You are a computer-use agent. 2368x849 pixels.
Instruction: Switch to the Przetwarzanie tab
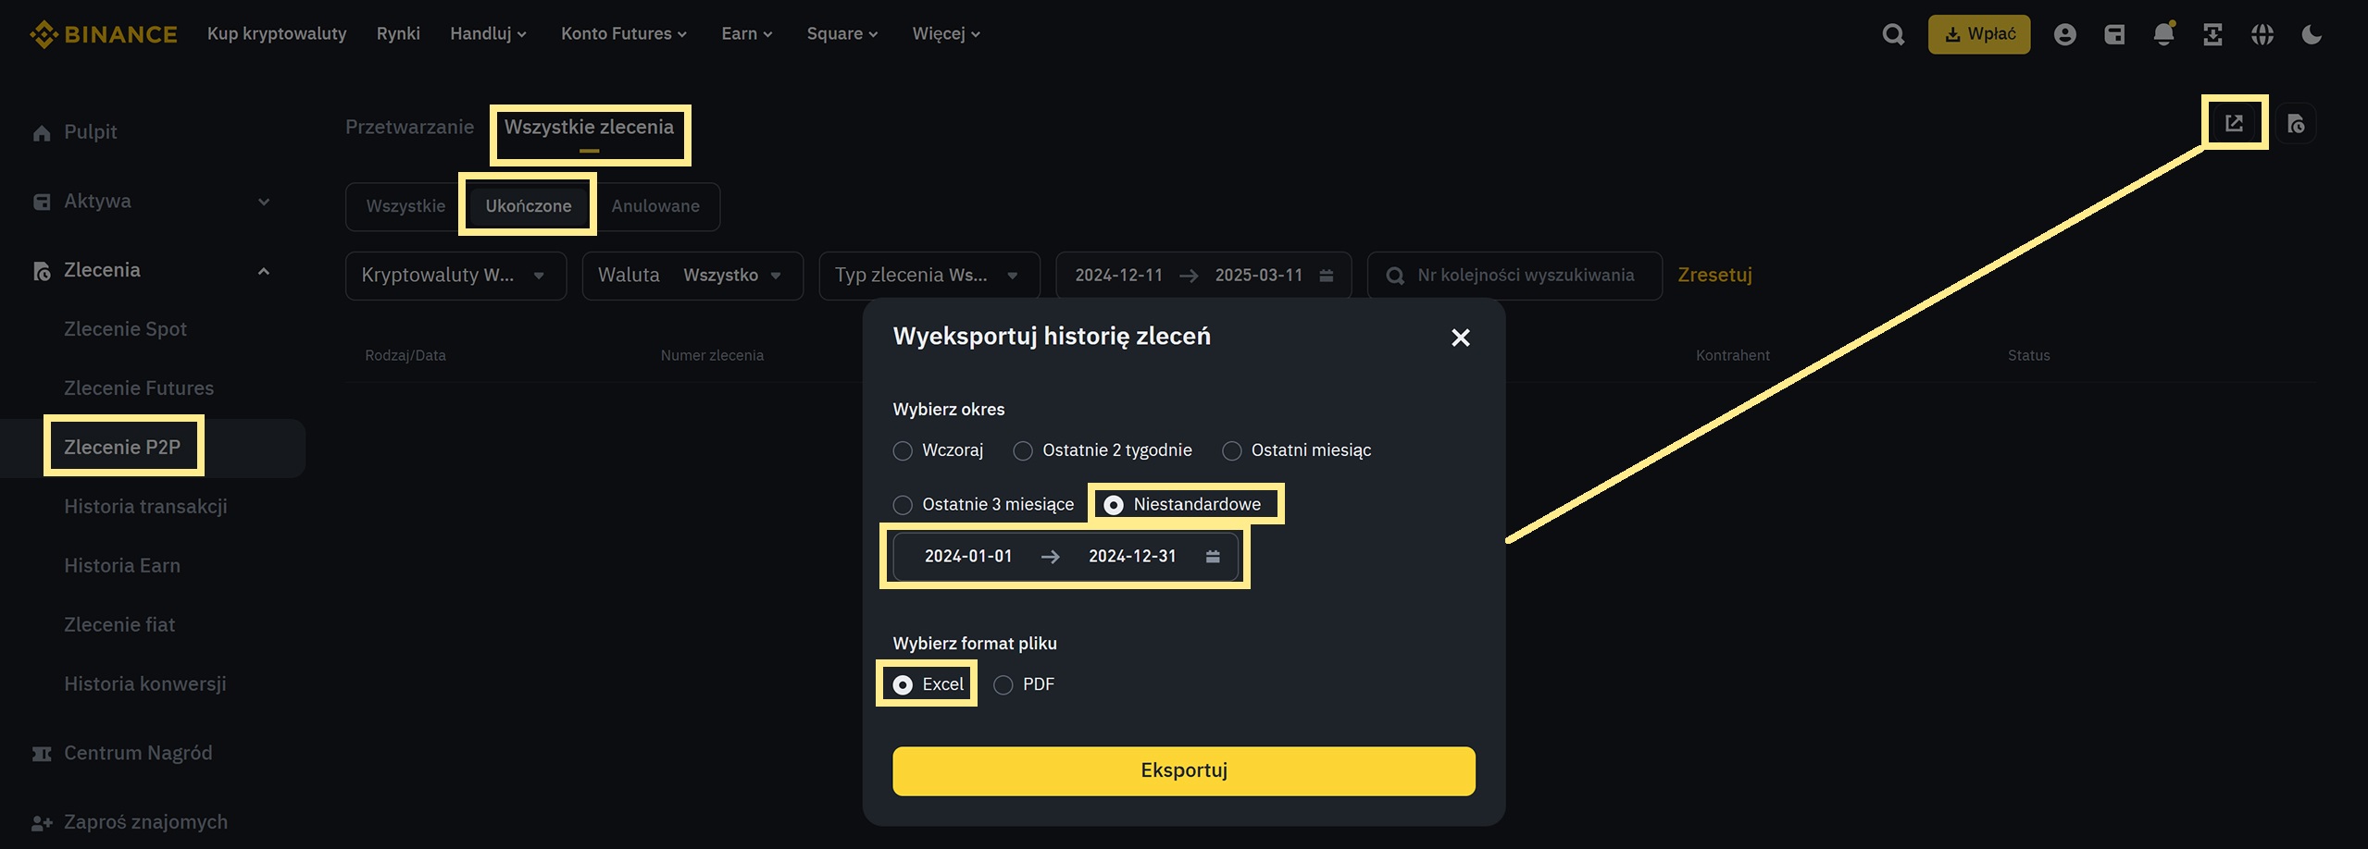(409, 127)
